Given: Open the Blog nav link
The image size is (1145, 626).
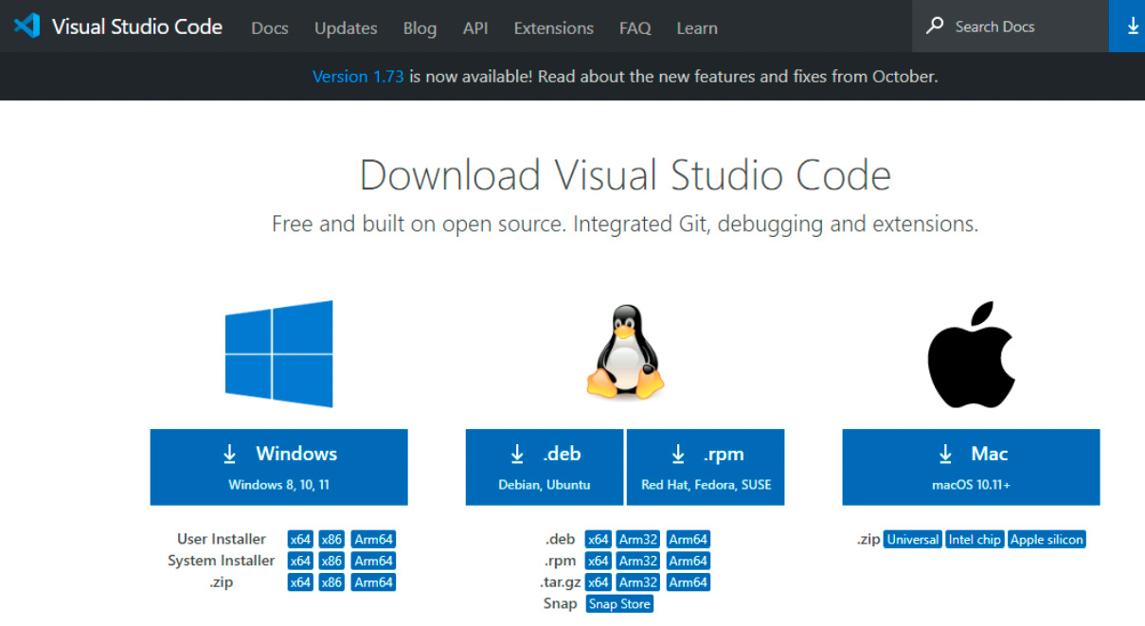Looking at the screenshot, I should tap(420, 28).
